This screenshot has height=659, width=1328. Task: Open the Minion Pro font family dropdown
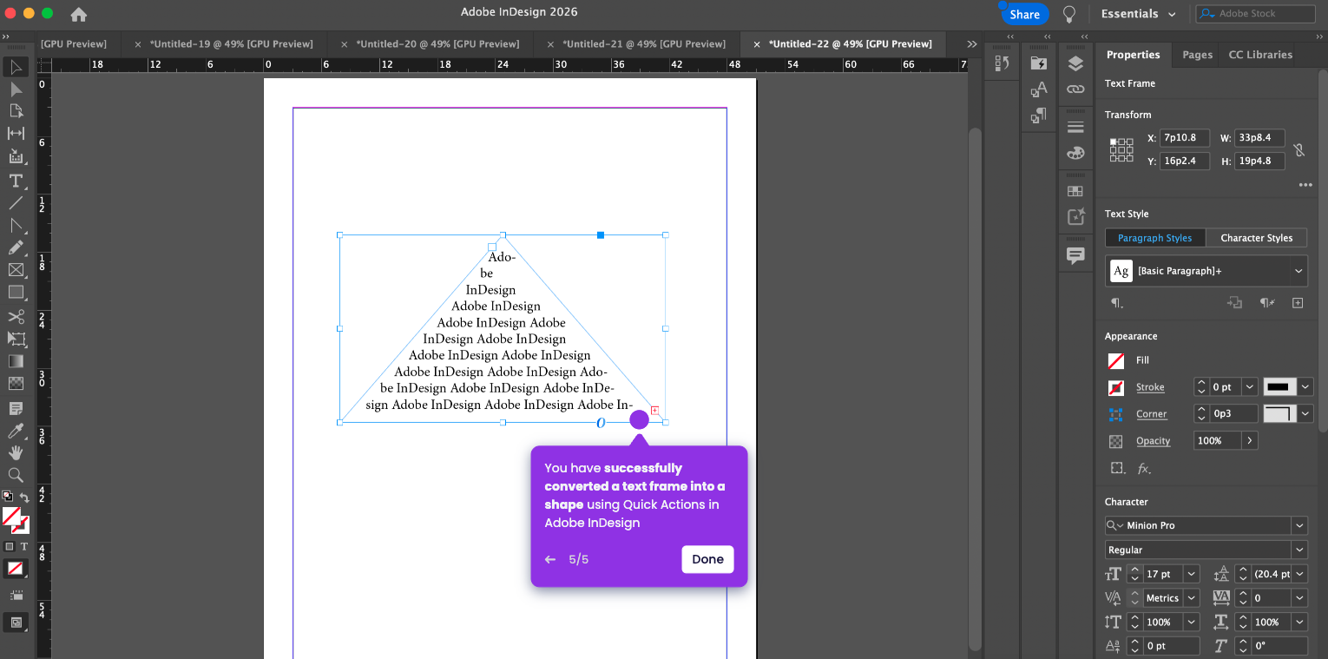1299,525
